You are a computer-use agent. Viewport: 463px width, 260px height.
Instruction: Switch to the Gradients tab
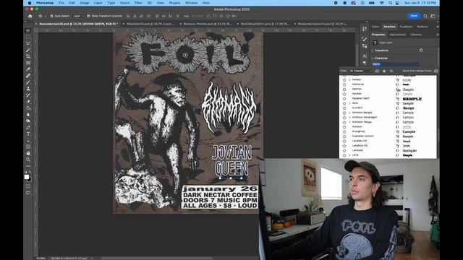406,27
